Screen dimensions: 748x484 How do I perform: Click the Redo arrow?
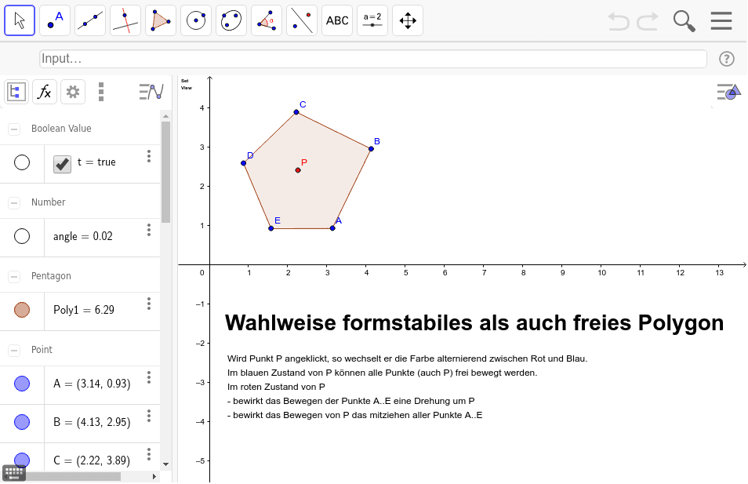(x=648, y=21)
